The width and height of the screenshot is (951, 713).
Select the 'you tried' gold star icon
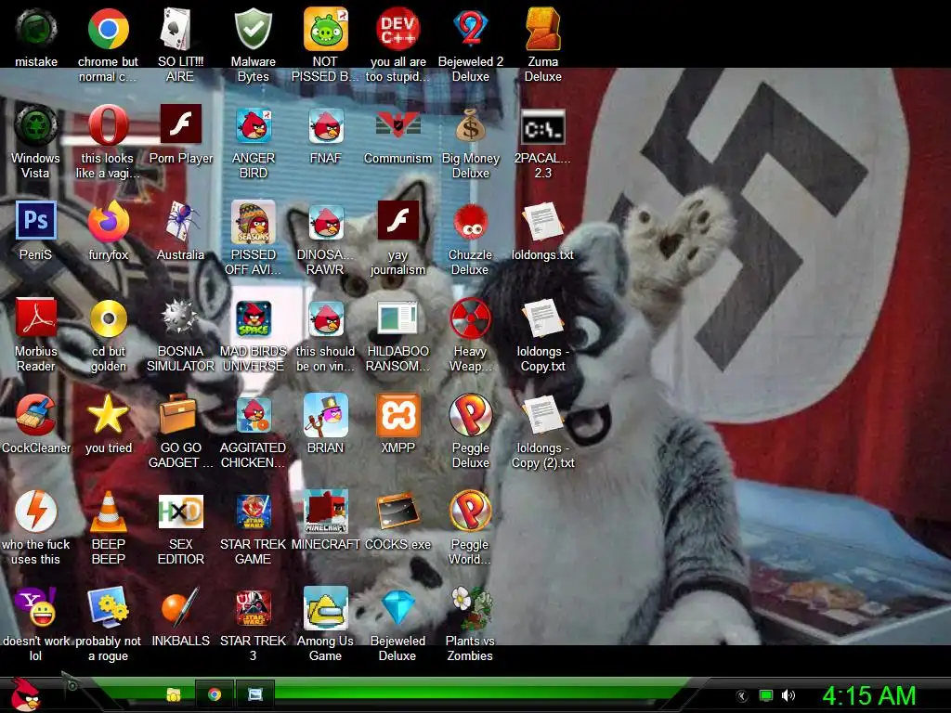point(108,415)
